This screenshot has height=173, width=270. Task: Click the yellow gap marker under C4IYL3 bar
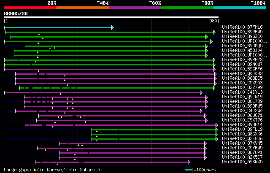click(x=61, y=95)
